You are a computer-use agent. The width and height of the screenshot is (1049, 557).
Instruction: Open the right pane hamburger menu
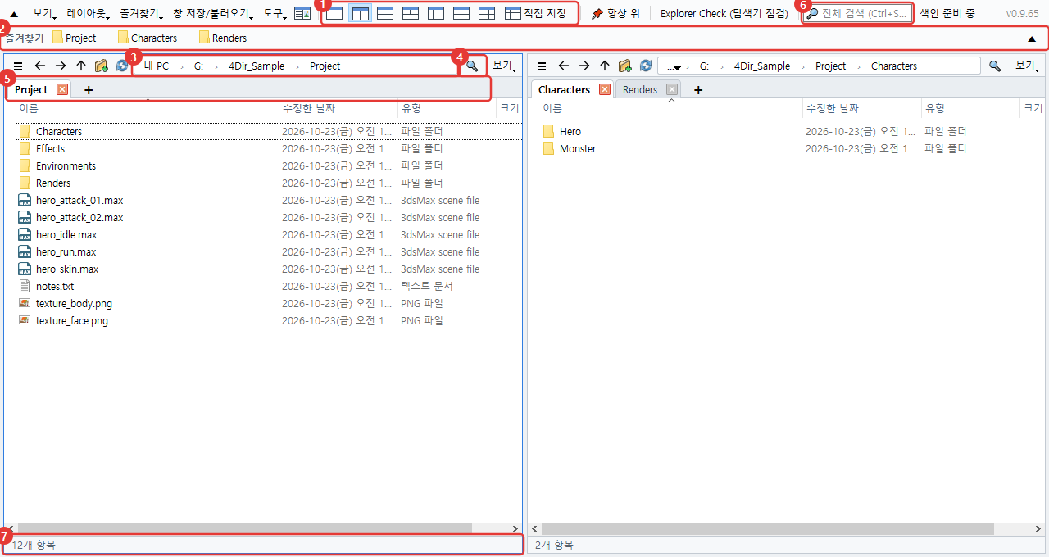pyautogui.click(x=542, y=66)
